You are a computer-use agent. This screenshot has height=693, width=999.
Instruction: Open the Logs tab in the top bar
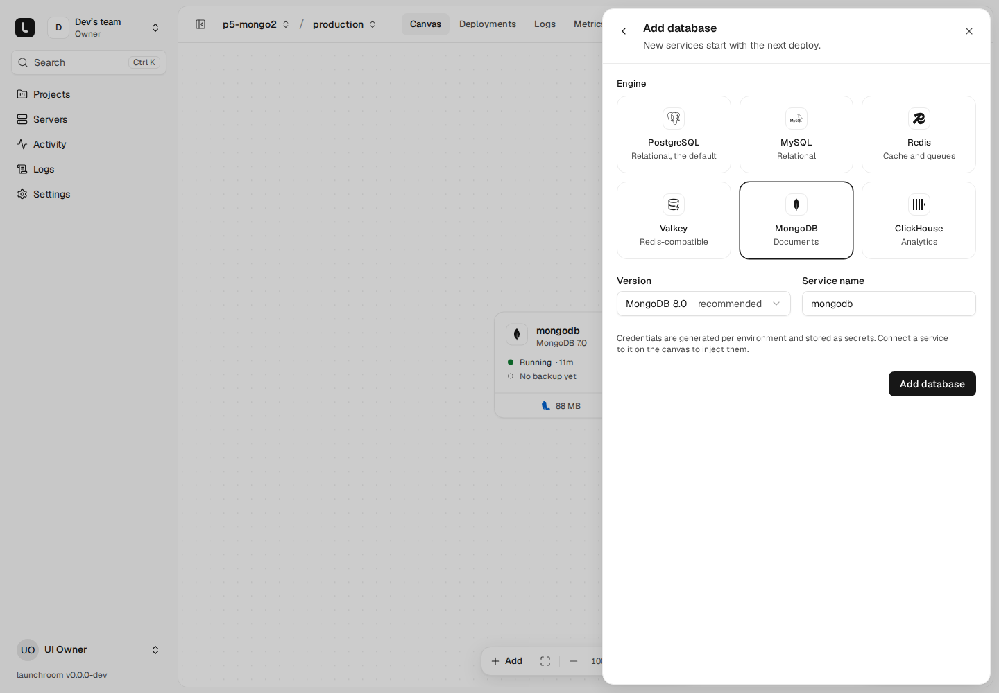point(545,24)
